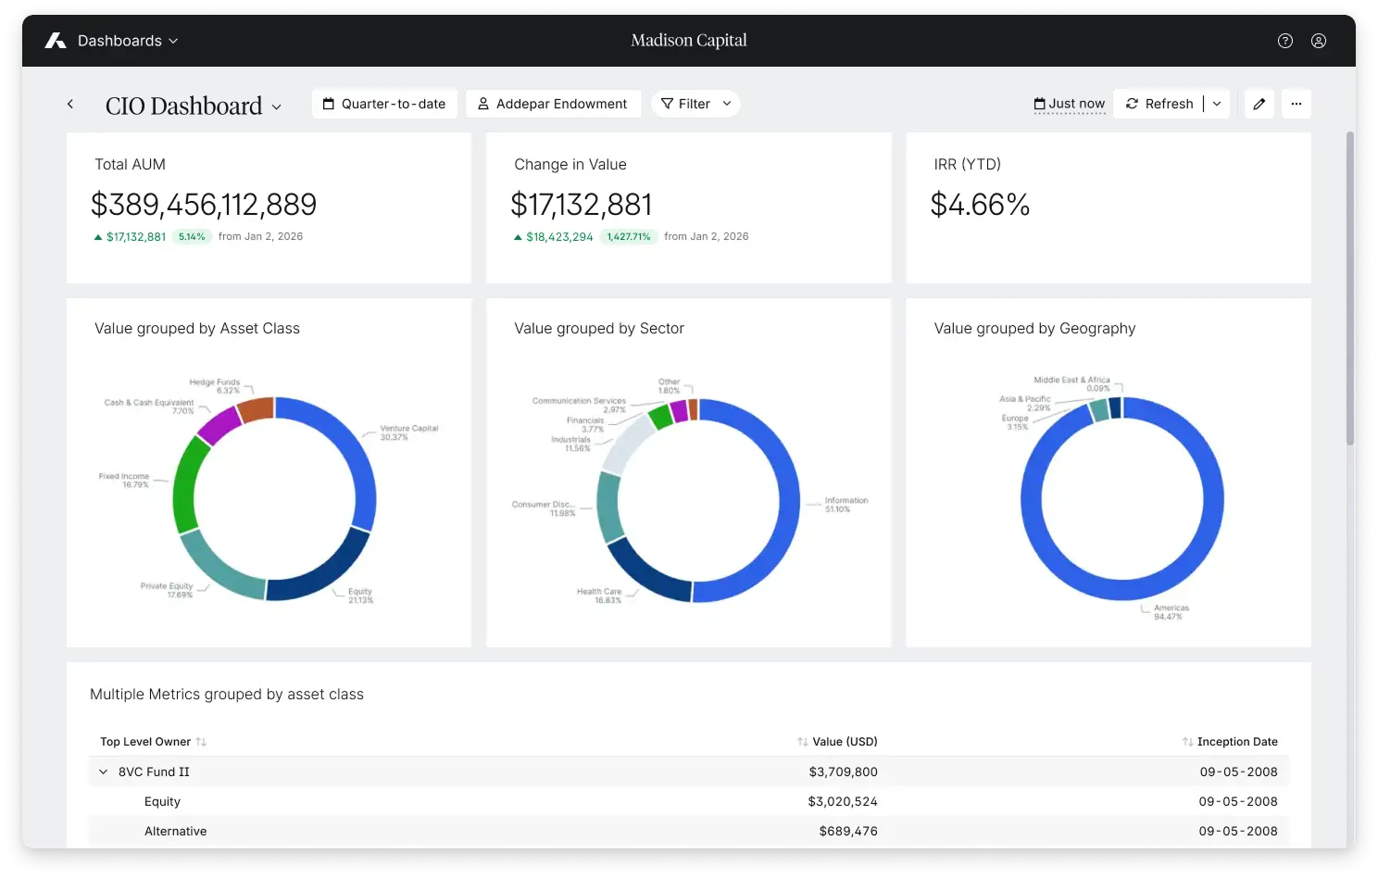Click the Consumer Disc... chart label
Viewport: 1378px width, 878px height.
[x=544, y=508]
